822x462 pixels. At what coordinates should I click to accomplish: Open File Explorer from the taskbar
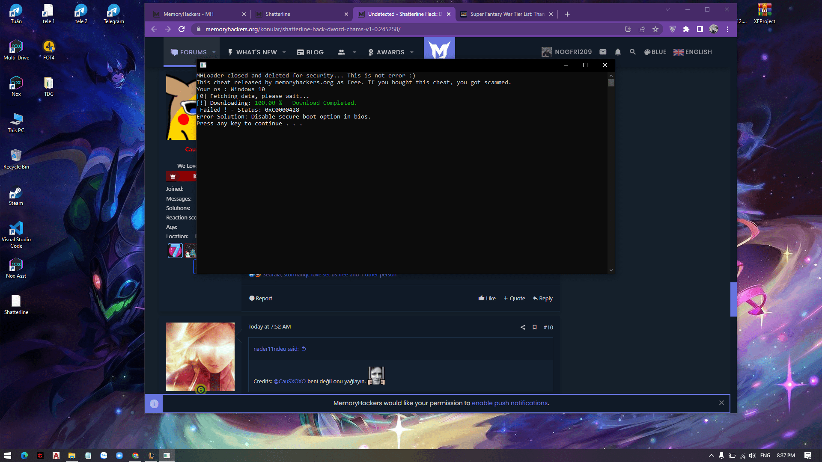tap(72, 456)
